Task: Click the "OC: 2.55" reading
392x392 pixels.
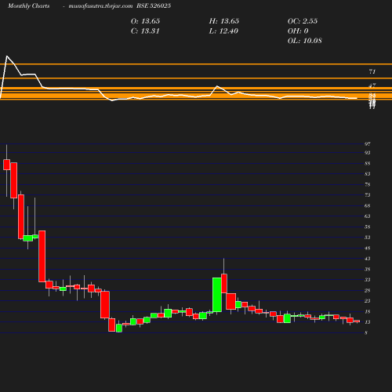Action: click(x=303, y=21)
